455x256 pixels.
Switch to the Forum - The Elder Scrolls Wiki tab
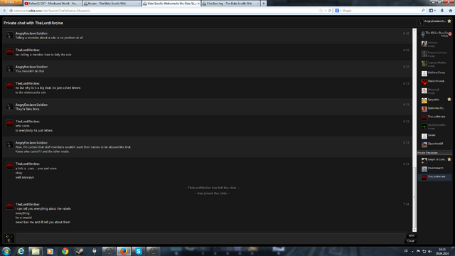point(112,4)
